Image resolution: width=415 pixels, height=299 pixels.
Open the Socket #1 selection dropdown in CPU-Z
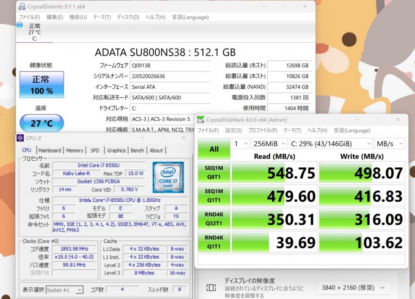point(65,290)
